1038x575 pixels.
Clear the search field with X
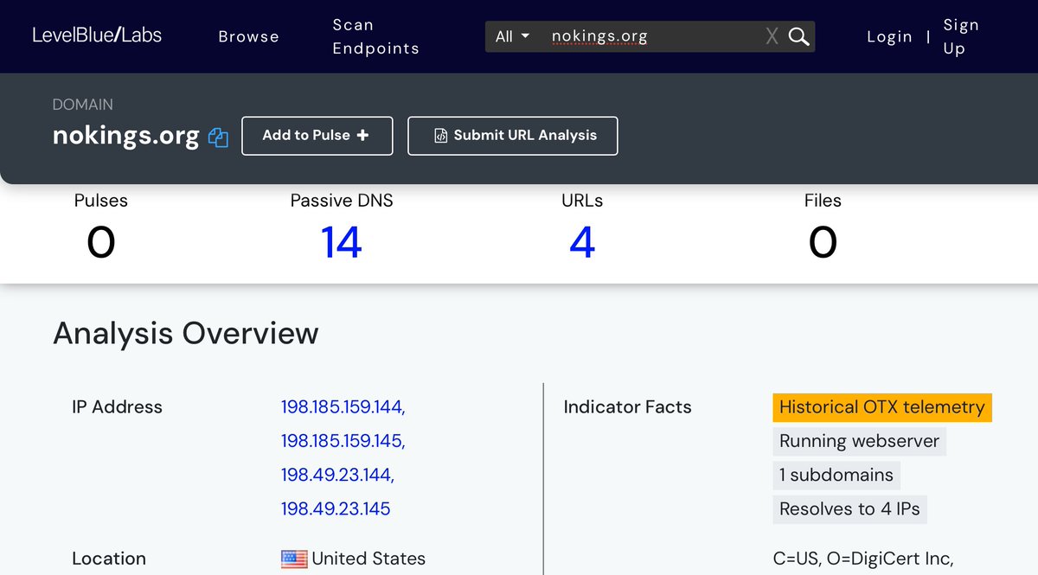pyautogui.click(x=772, y=36)
